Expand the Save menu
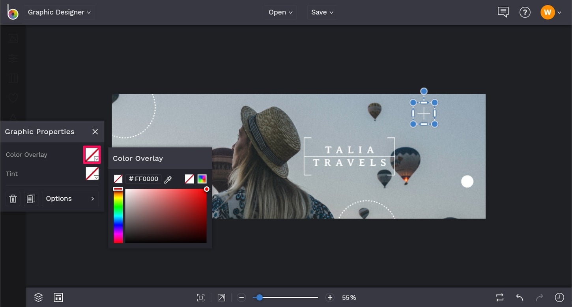 click(322, 12)
